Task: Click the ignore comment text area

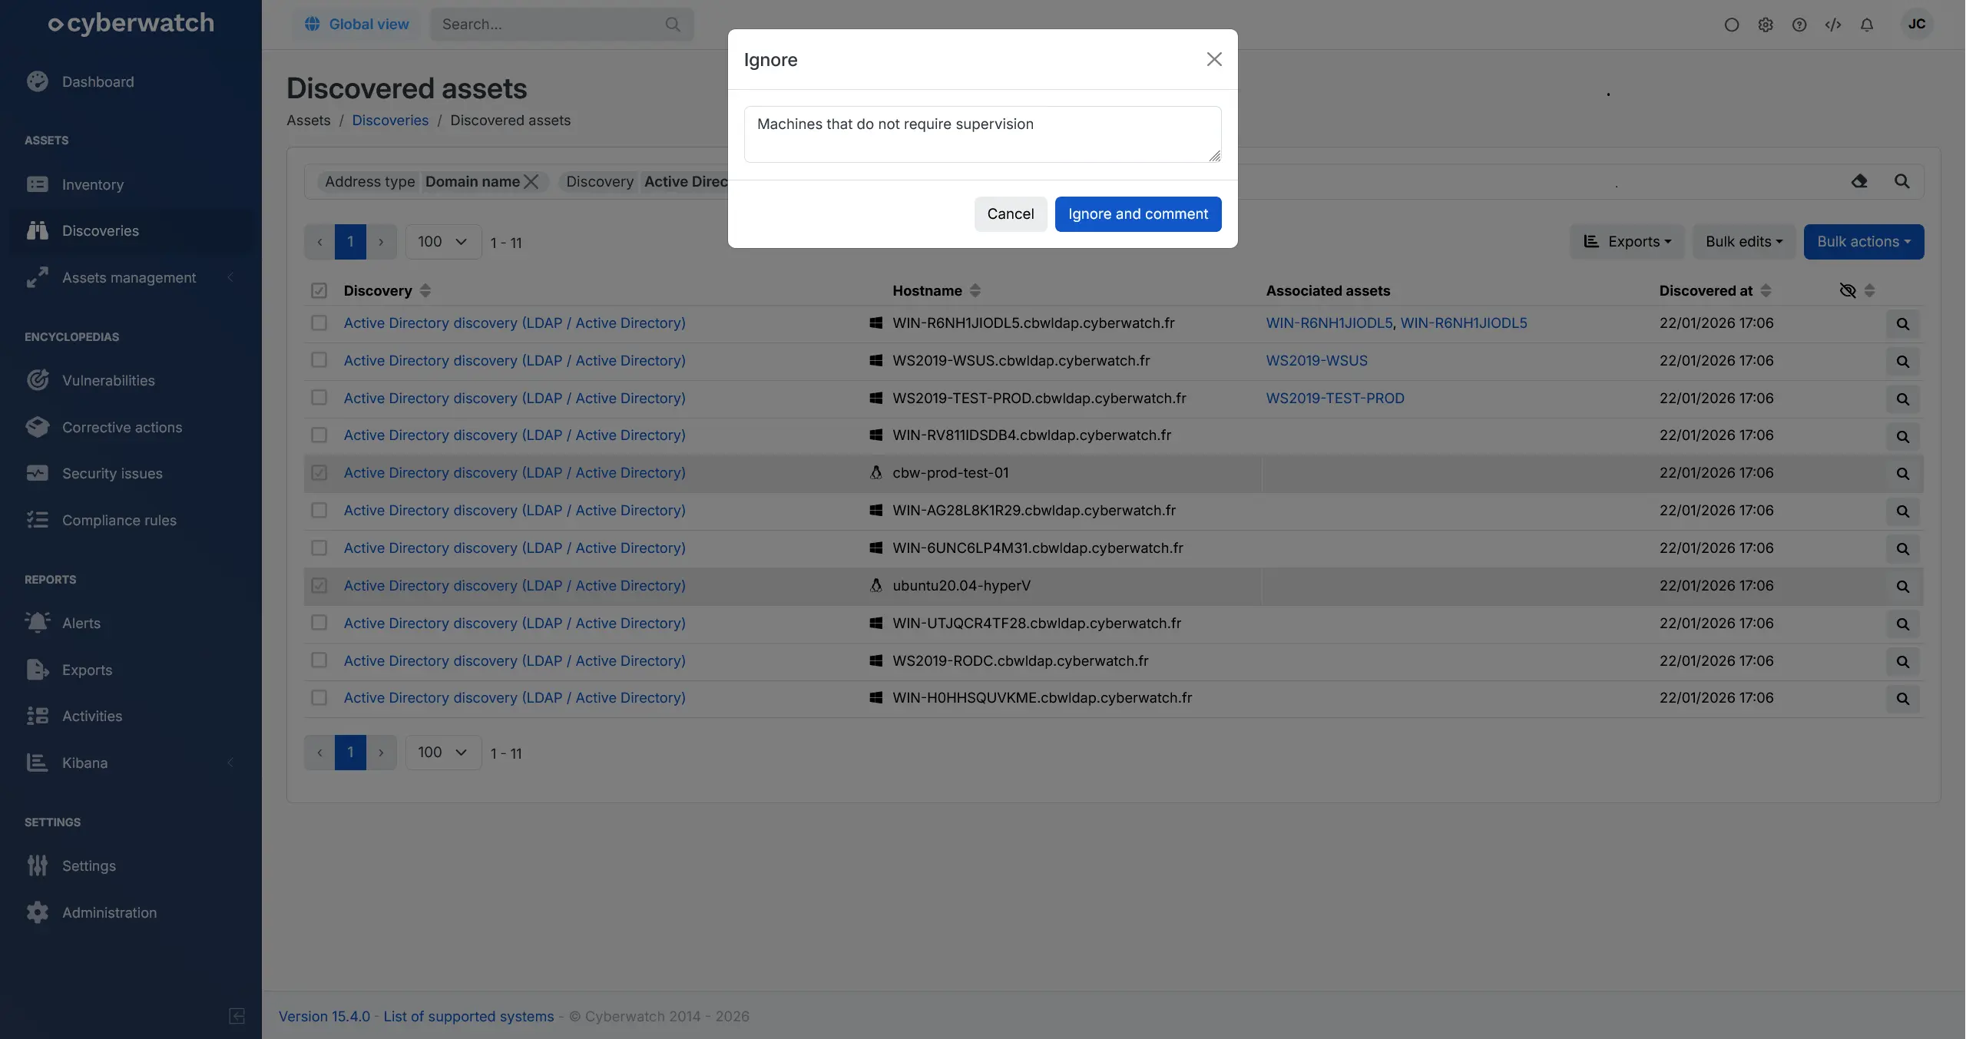Action: 981,134
